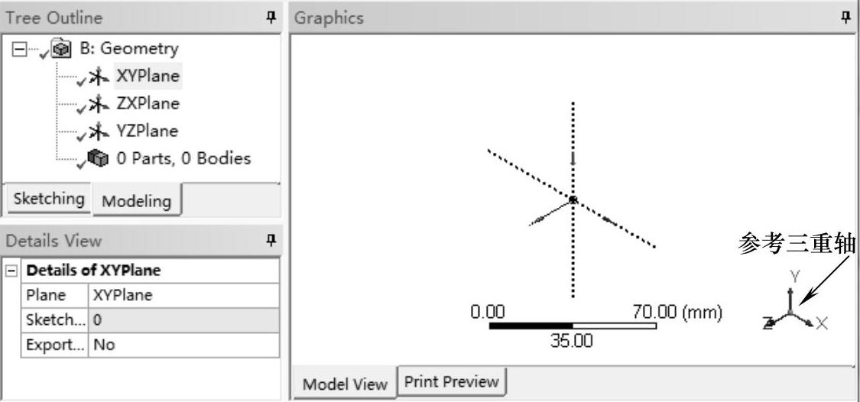Switch to the Modeling tab
860x402 pixels.
(x=136, y=201)
